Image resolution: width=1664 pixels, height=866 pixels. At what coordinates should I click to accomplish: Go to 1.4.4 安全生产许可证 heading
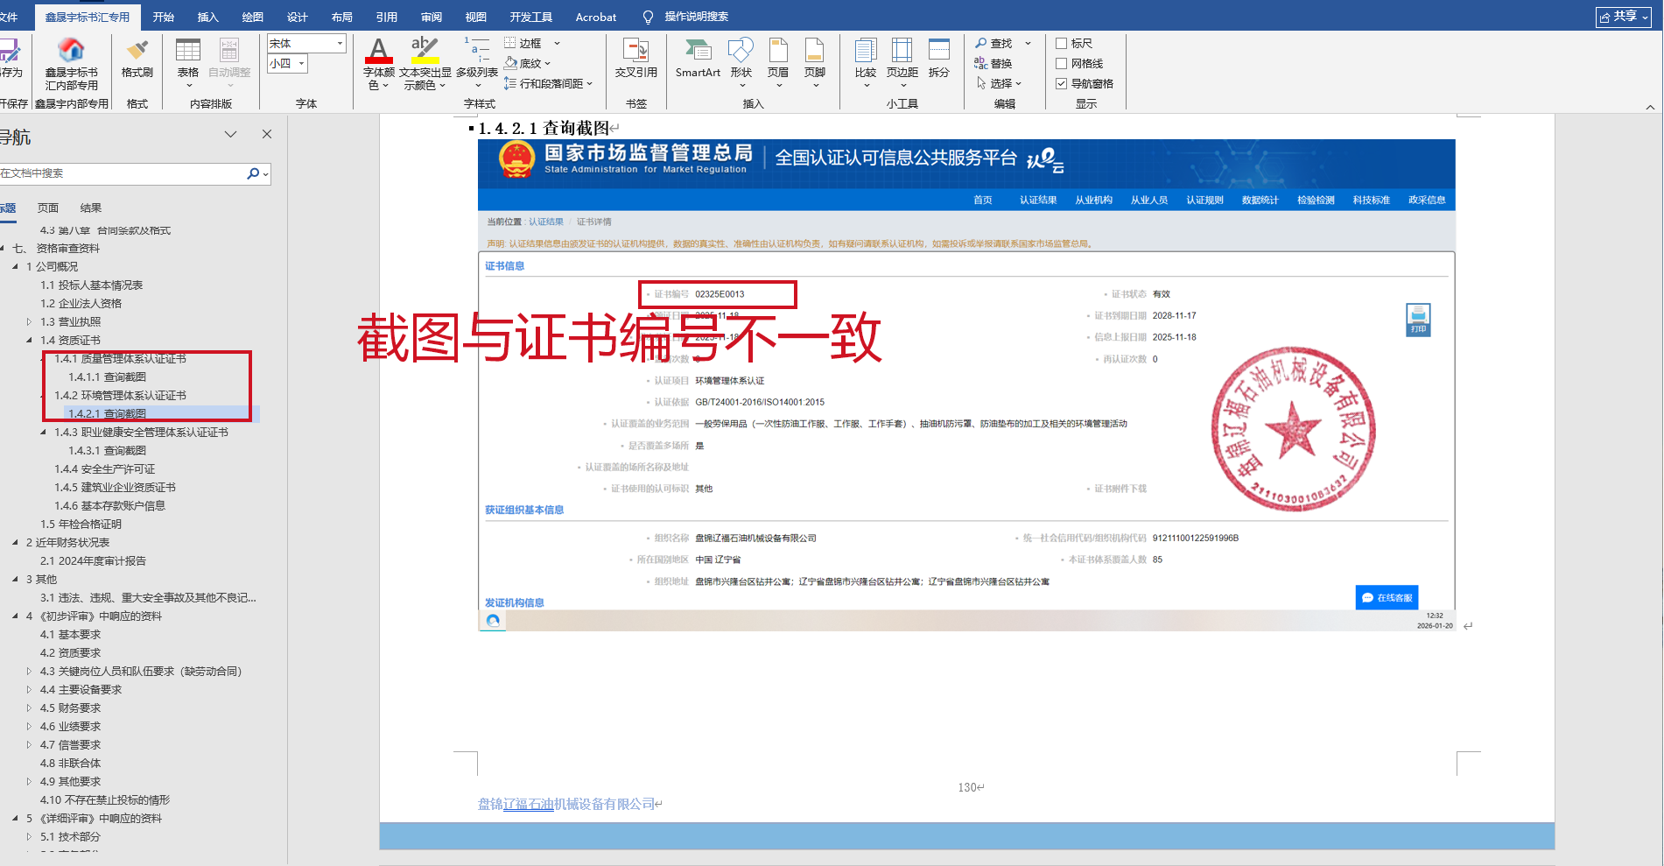(105, 468)
